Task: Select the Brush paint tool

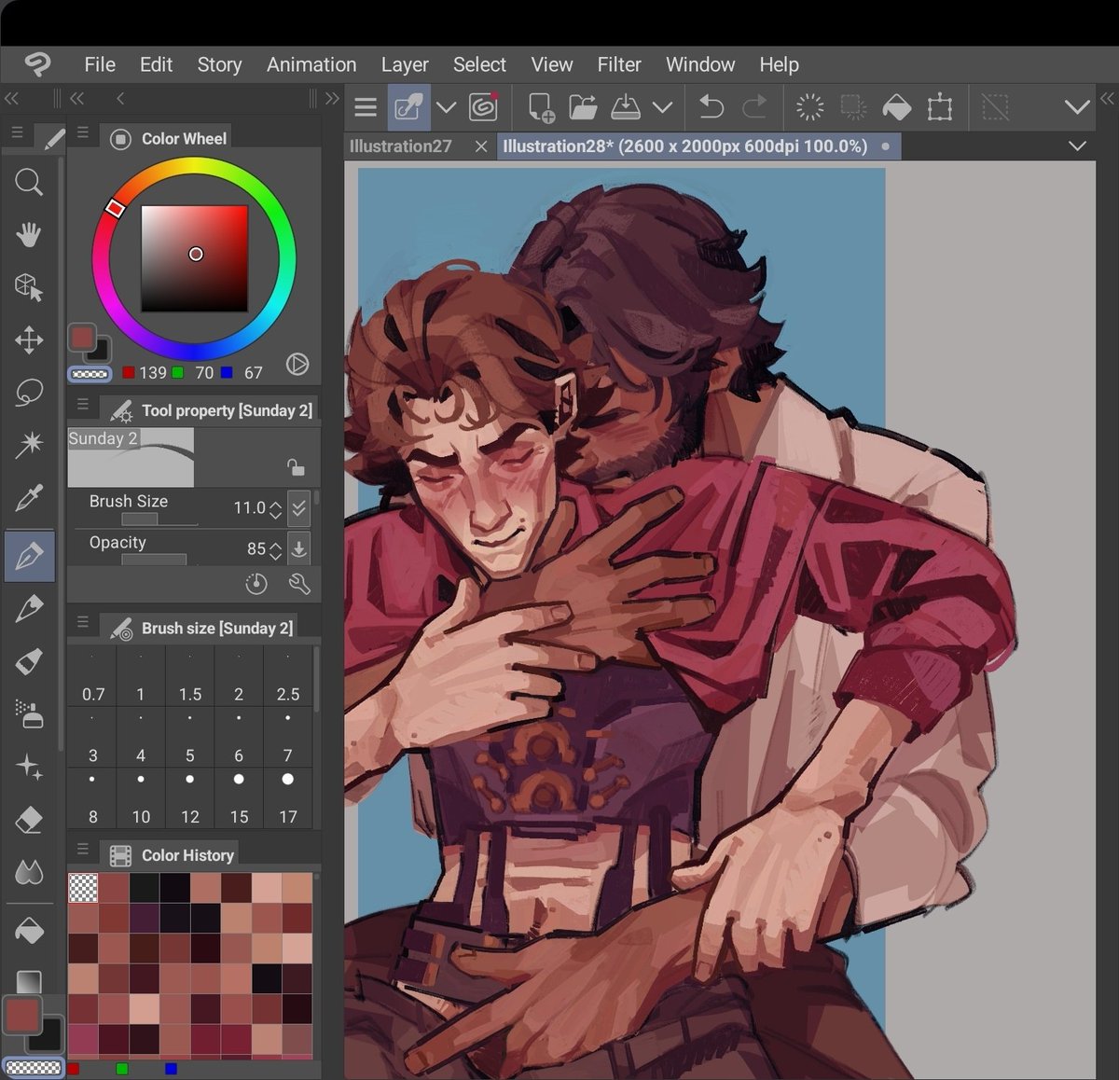Action: click(x=29, y=661)
